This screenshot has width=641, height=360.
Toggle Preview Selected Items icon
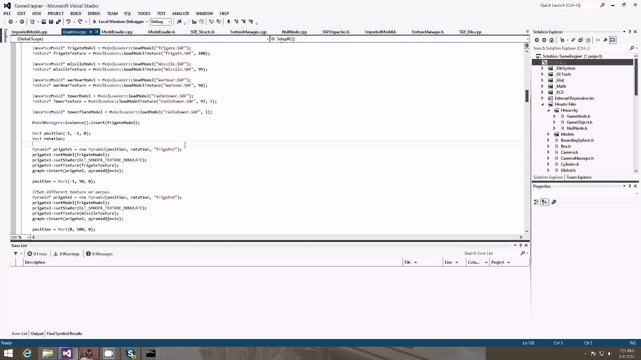point(612,40)
